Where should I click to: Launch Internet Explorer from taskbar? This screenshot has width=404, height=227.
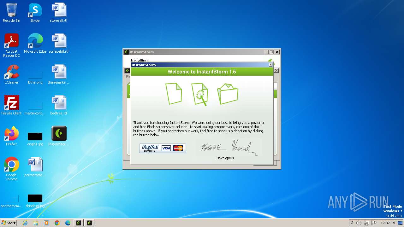[25, 223]
